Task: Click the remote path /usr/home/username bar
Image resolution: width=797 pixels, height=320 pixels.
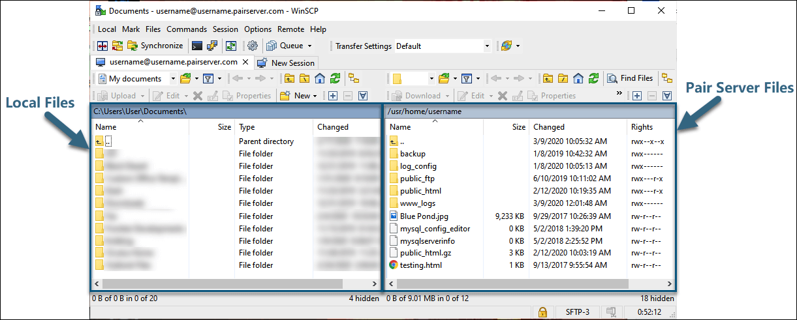Action: (529, 111)
